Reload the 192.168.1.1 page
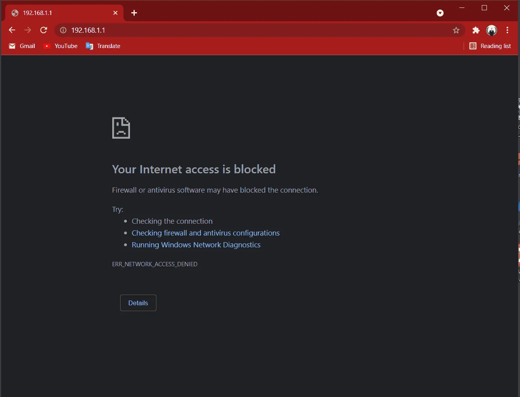 [44, 30]
